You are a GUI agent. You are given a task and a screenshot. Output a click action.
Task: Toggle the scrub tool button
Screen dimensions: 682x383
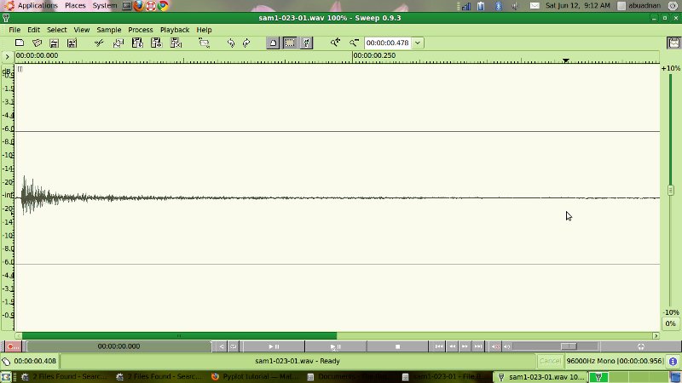pos(306,43)
